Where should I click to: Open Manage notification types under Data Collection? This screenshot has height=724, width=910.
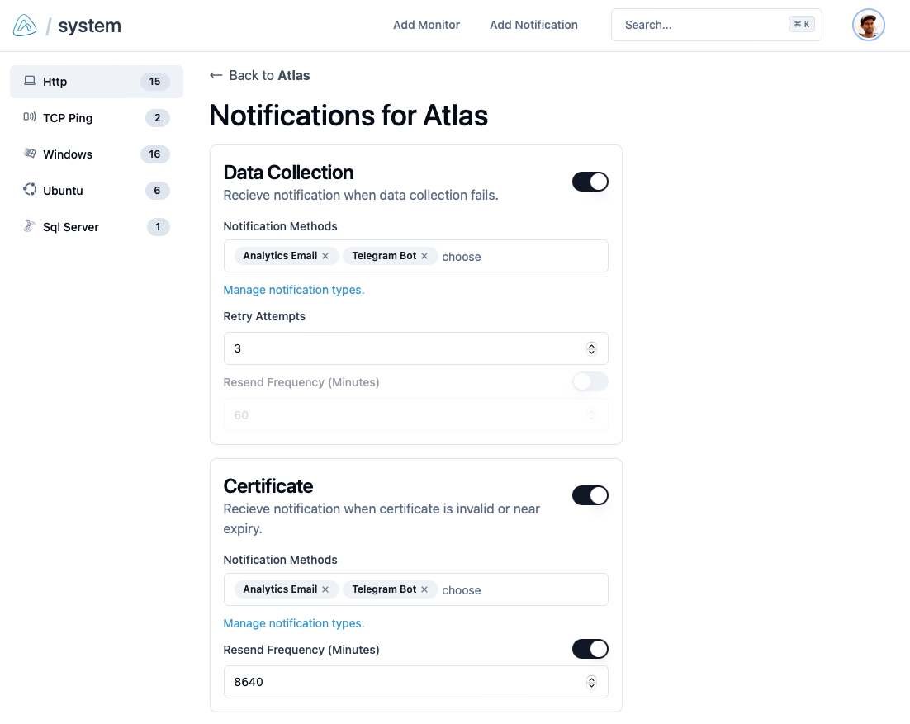[x=293, y=290]
